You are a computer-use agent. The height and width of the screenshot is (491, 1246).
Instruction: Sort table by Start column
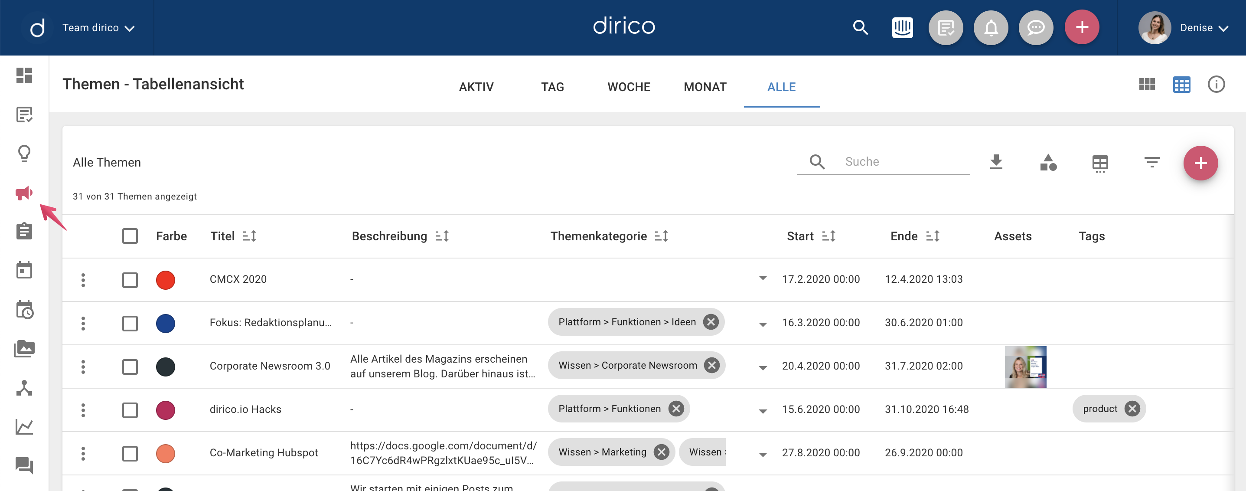coord(829,236)
